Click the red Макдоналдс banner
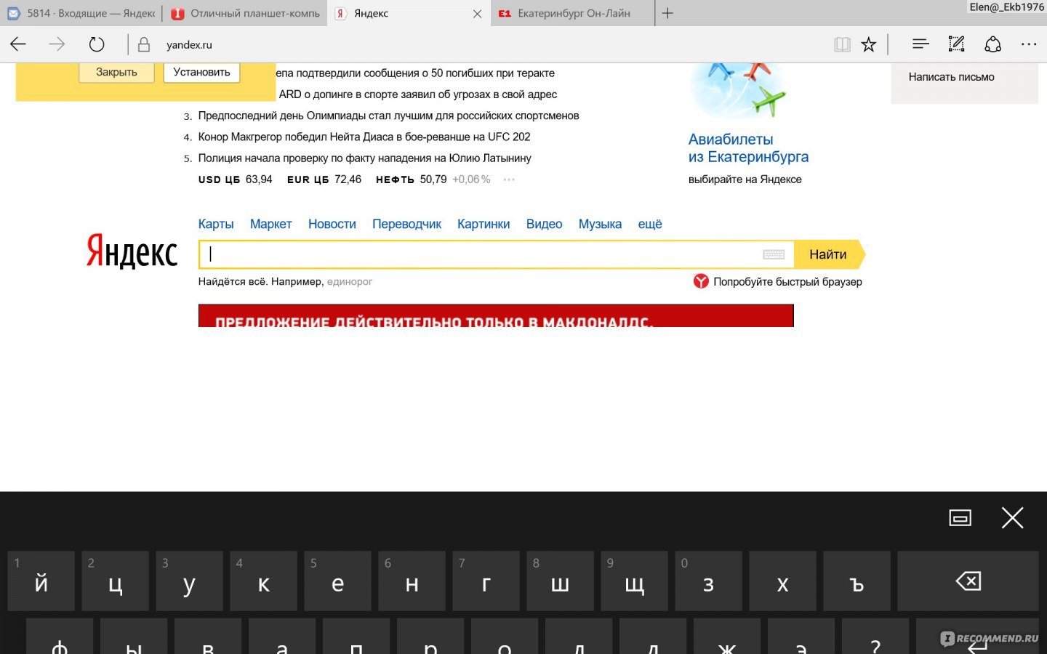 pos(496,315)
